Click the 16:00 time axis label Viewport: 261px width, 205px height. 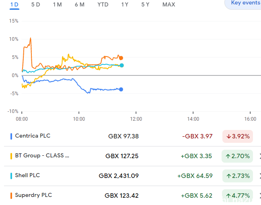pyautogui.click(x=250, y=119)
